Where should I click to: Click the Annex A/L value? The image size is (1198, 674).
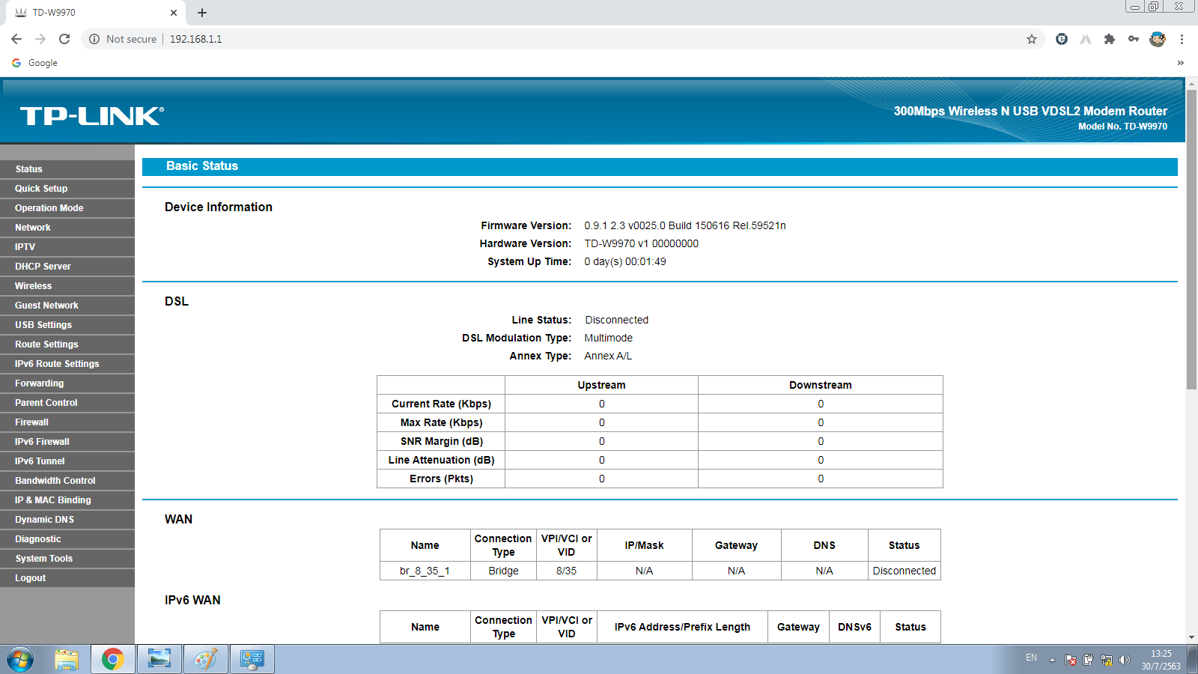tap(608, 356)
